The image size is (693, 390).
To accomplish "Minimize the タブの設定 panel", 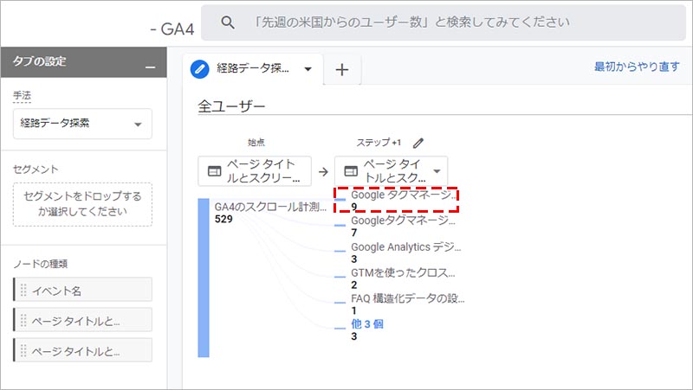I will tap(151, 65).
